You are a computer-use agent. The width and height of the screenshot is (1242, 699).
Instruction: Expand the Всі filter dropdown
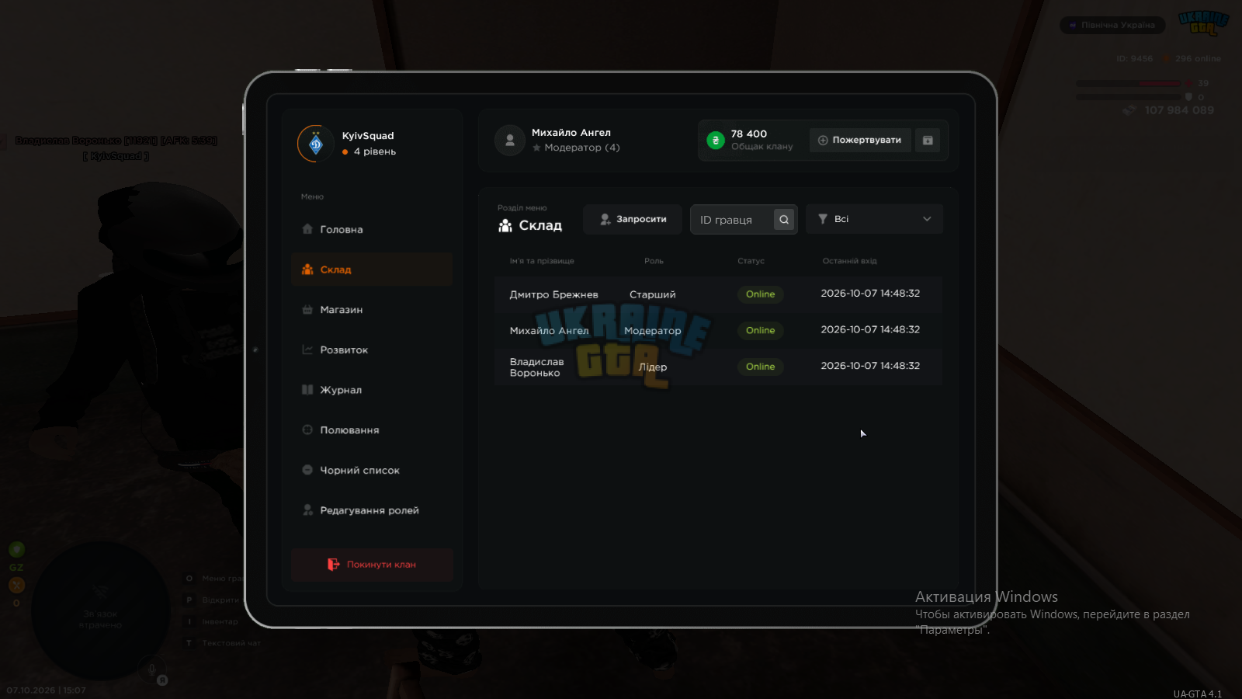coord(874,219)
